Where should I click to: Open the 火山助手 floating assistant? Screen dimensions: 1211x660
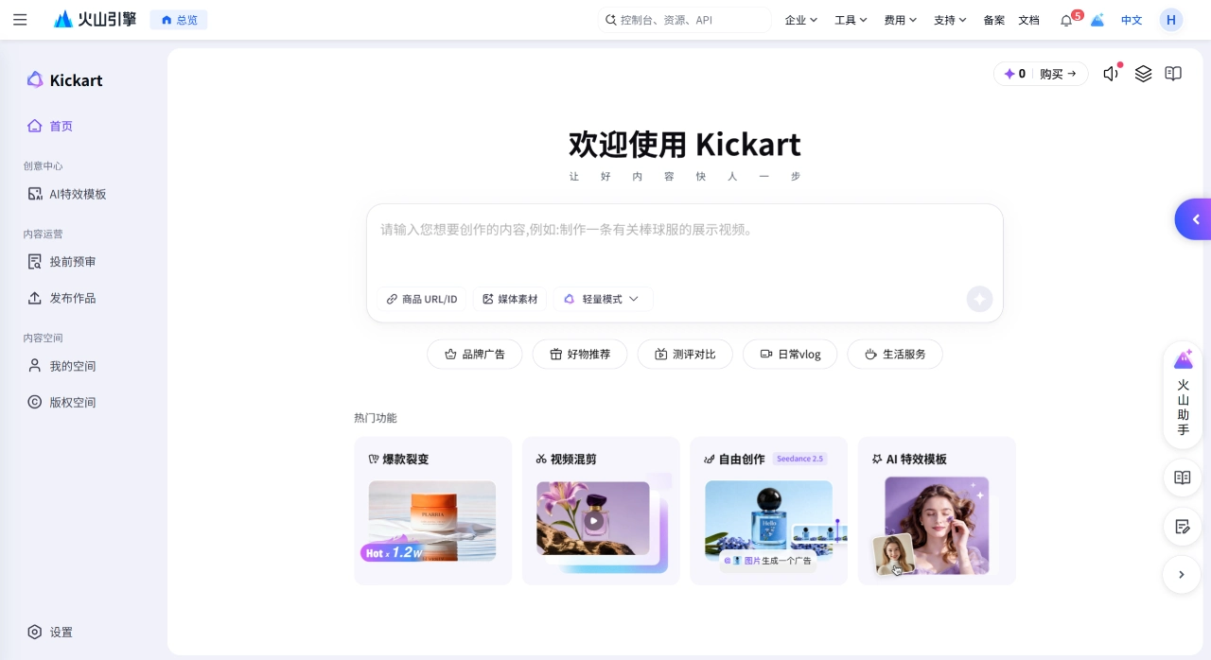1183,394
